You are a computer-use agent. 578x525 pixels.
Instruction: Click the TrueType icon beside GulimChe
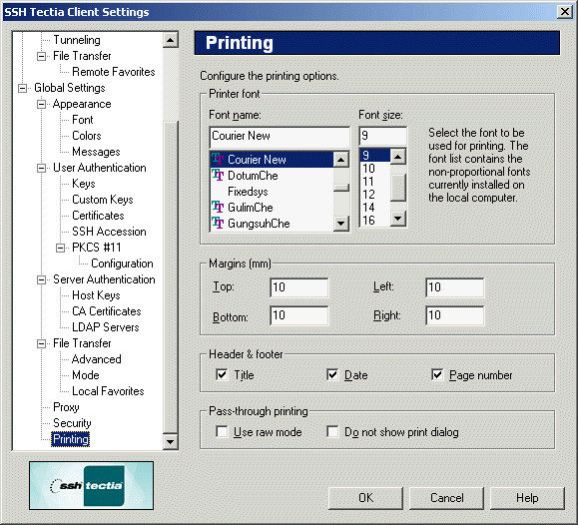(218, 208)
